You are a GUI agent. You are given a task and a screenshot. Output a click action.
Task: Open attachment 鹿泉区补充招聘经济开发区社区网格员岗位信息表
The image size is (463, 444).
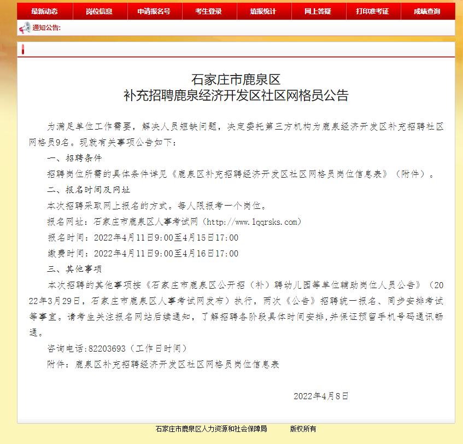pos(177,364)
